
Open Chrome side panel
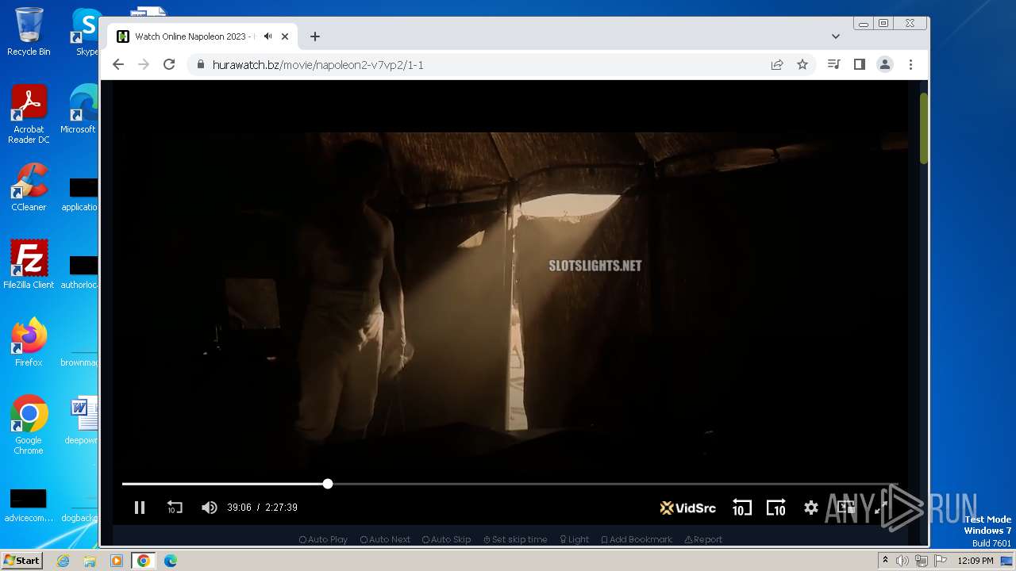click(859, 64)
